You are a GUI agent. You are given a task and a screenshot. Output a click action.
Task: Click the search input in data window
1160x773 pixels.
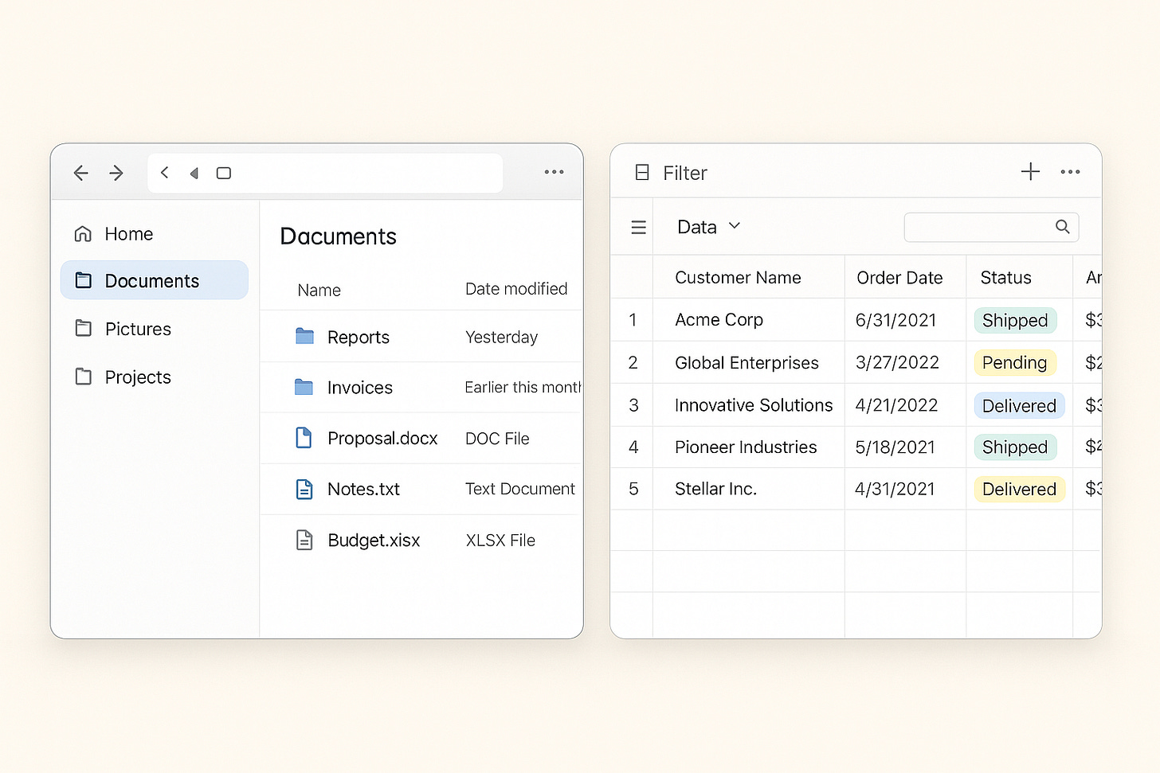[991, 227]
